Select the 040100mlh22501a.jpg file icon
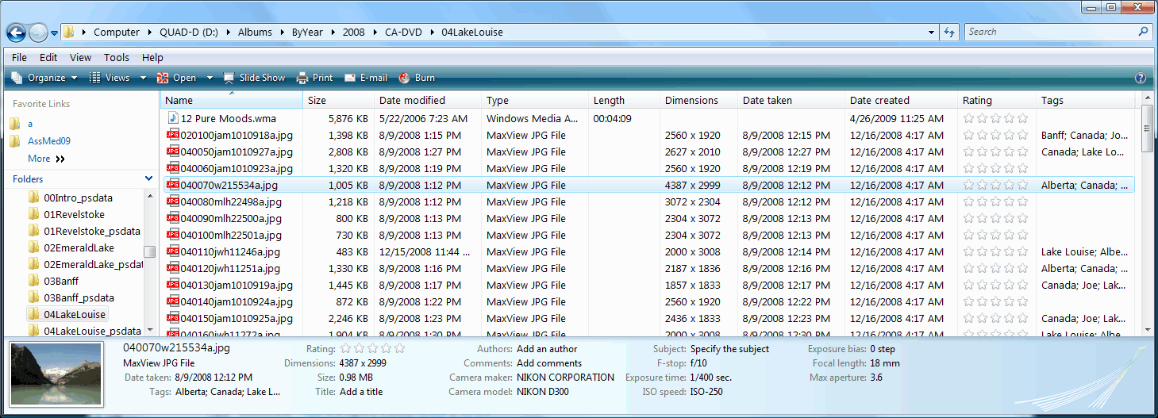Viewport: 1158px width, 418px height. [173, 235]
